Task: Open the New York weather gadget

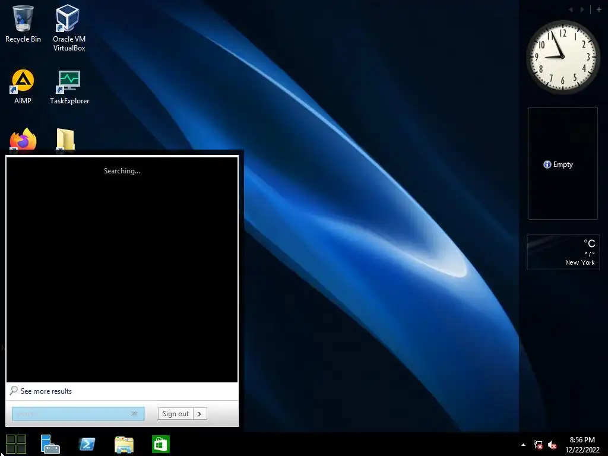Action: 563,252
